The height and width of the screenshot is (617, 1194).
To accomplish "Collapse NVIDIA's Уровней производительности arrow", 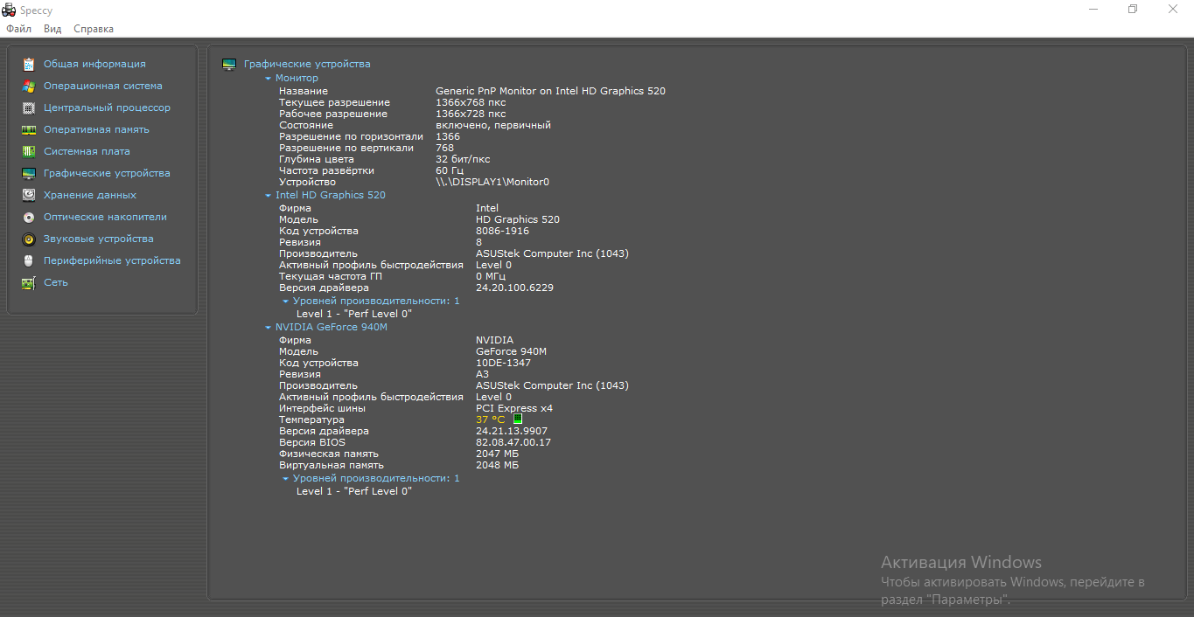I will click(x=286, y=479).
